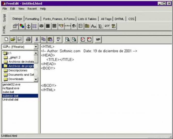
Task: Click the floppy disk save icon
Action: [x=20, y=39]
